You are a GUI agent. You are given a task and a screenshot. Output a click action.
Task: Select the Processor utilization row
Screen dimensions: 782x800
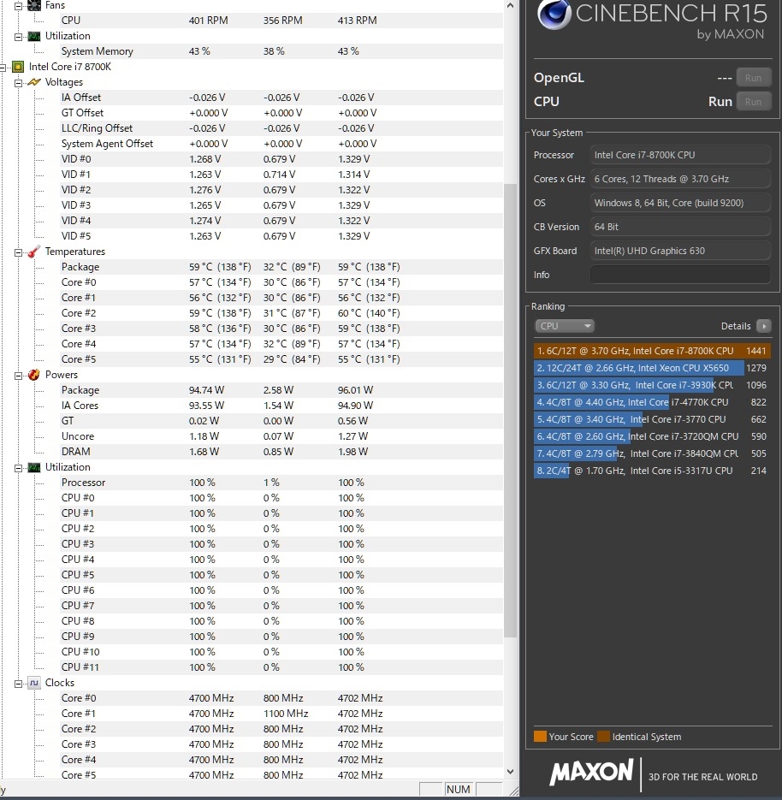(x=281, y=483)
